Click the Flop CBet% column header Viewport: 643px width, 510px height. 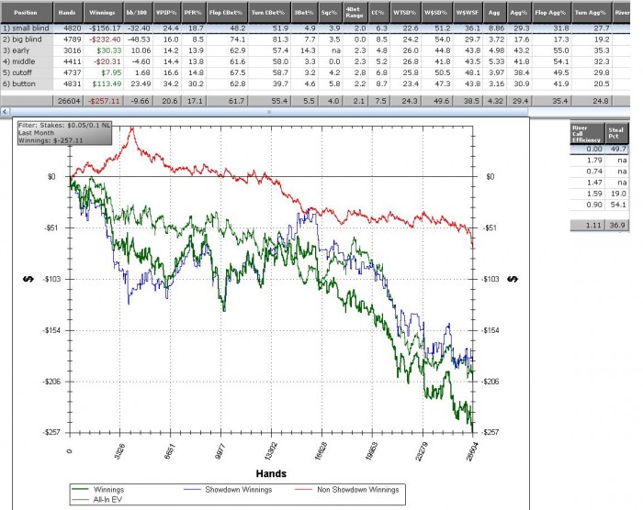coord(227,13)
